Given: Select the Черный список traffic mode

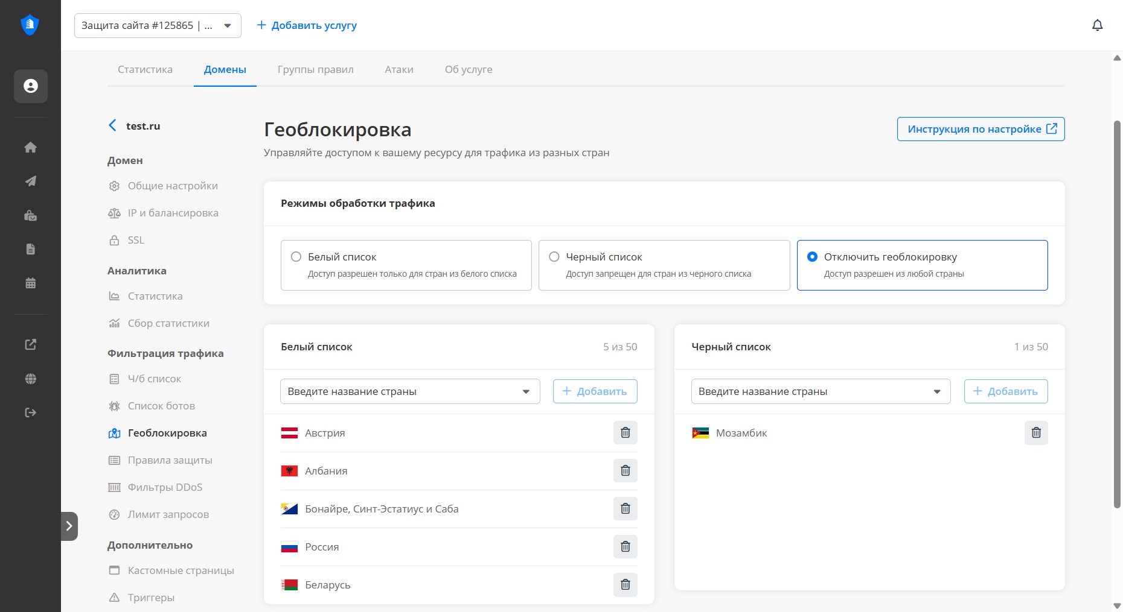Looking at the screenshot, I should (554, 257).
